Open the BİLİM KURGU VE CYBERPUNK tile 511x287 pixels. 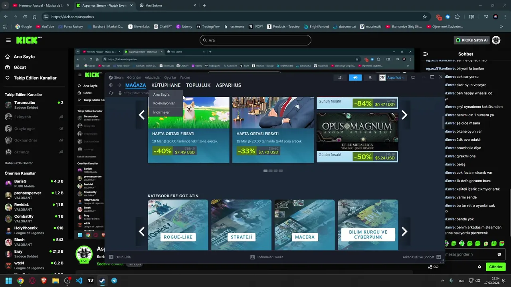(368, 225)
